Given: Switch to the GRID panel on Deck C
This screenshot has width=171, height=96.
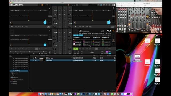Looking at the screenshot, I should click(x=50, y=53).
